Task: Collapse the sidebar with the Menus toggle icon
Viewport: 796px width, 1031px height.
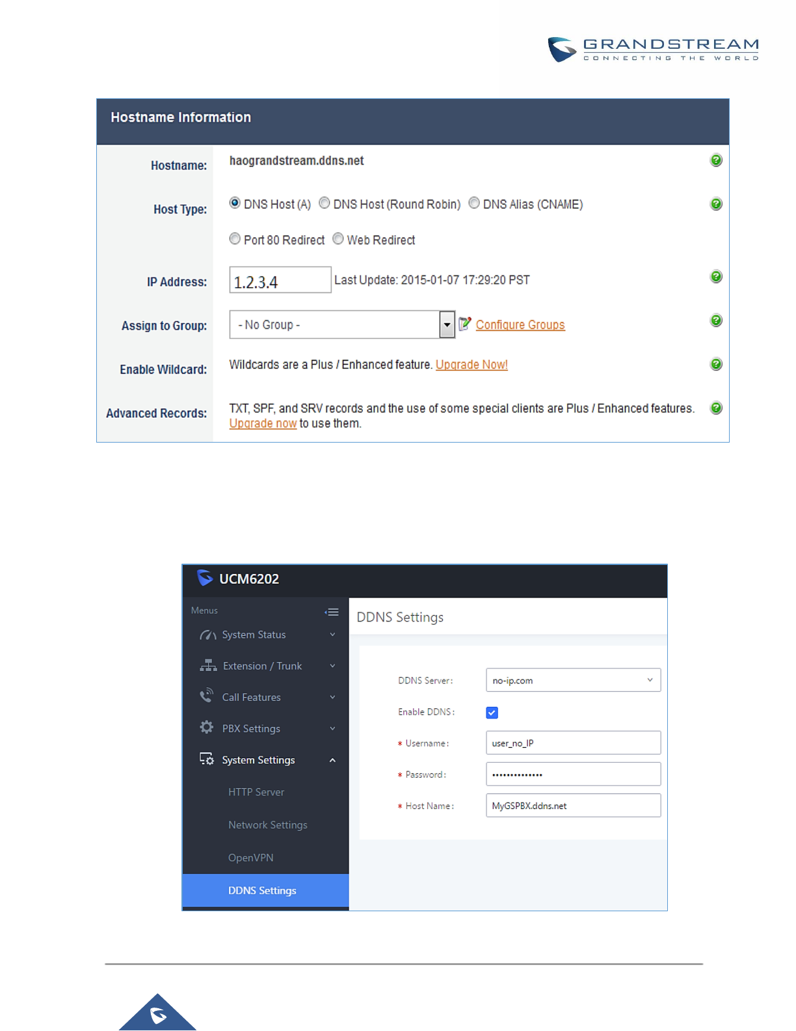Action: [x=332, y=612]
